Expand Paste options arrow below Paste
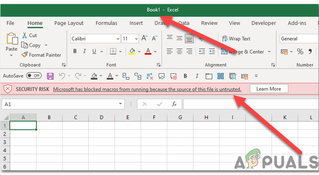 pos(11,55)
